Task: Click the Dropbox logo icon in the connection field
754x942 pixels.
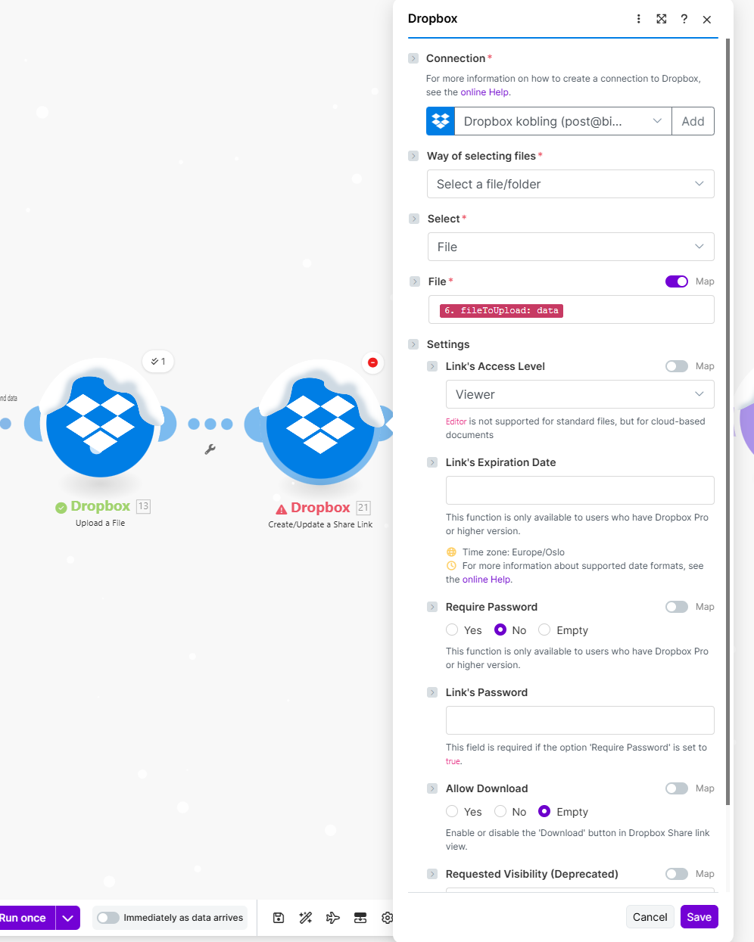Action: pos(441,121)
